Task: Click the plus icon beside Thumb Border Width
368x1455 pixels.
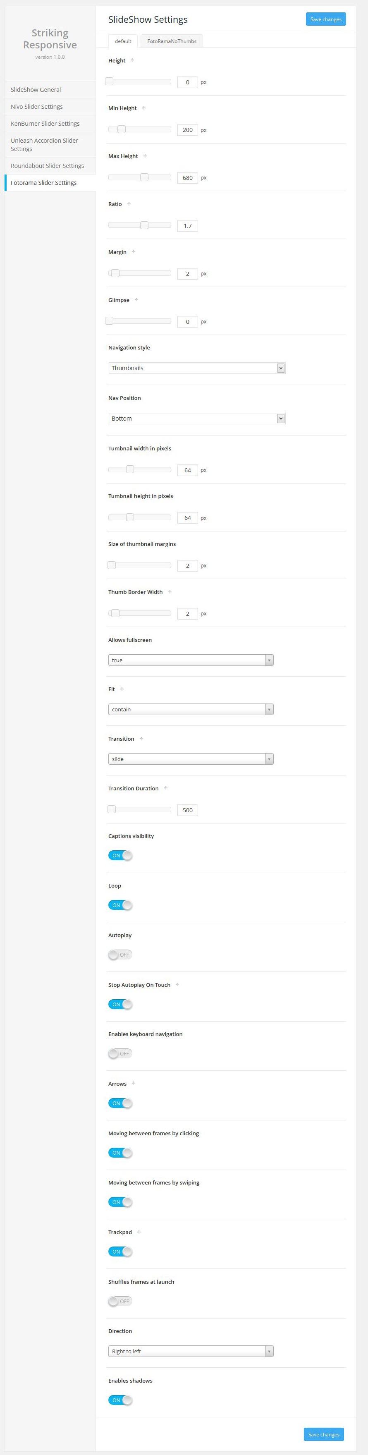Action: click(170, 591)
